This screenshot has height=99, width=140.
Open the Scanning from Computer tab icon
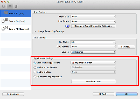[4, 6]
